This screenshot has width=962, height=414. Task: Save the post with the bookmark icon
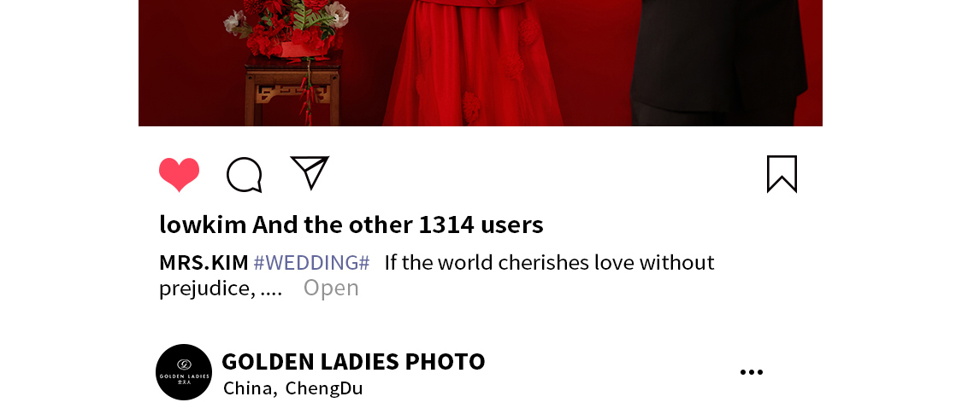click(782, 174)
